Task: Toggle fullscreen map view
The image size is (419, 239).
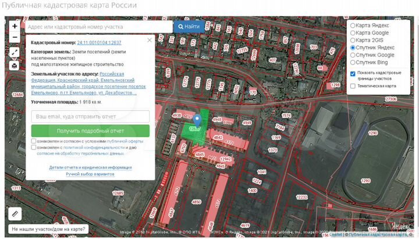Action: point(15,52)
